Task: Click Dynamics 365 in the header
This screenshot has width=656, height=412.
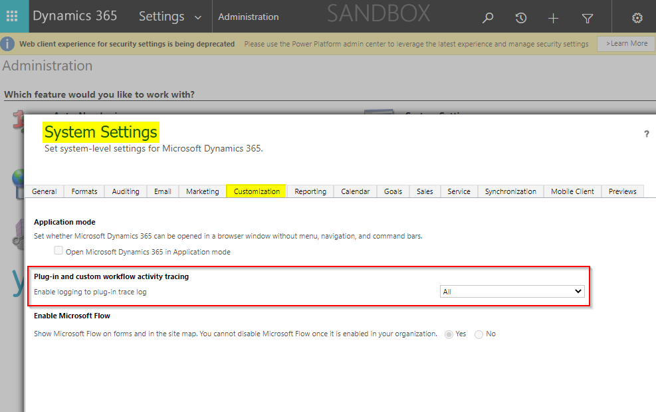Action: click(75, 17)
